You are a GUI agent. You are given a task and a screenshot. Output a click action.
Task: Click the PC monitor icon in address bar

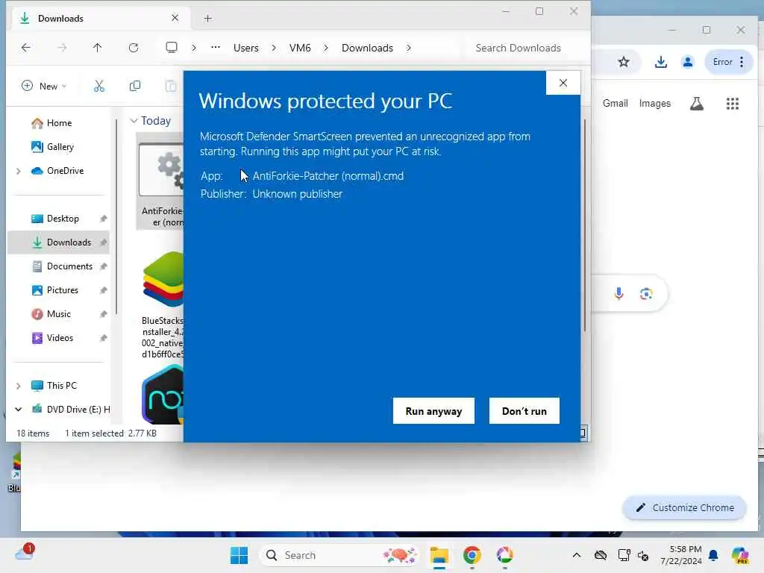tap(172, 48)
